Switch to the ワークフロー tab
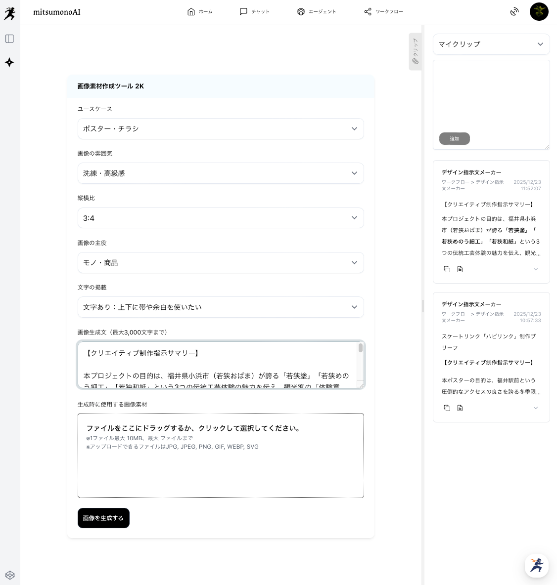The width and height of the screenshot is (557, 585). pos(383,12)
